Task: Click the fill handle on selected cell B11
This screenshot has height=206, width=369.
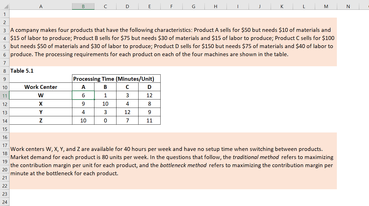Action: click(94, 100)
